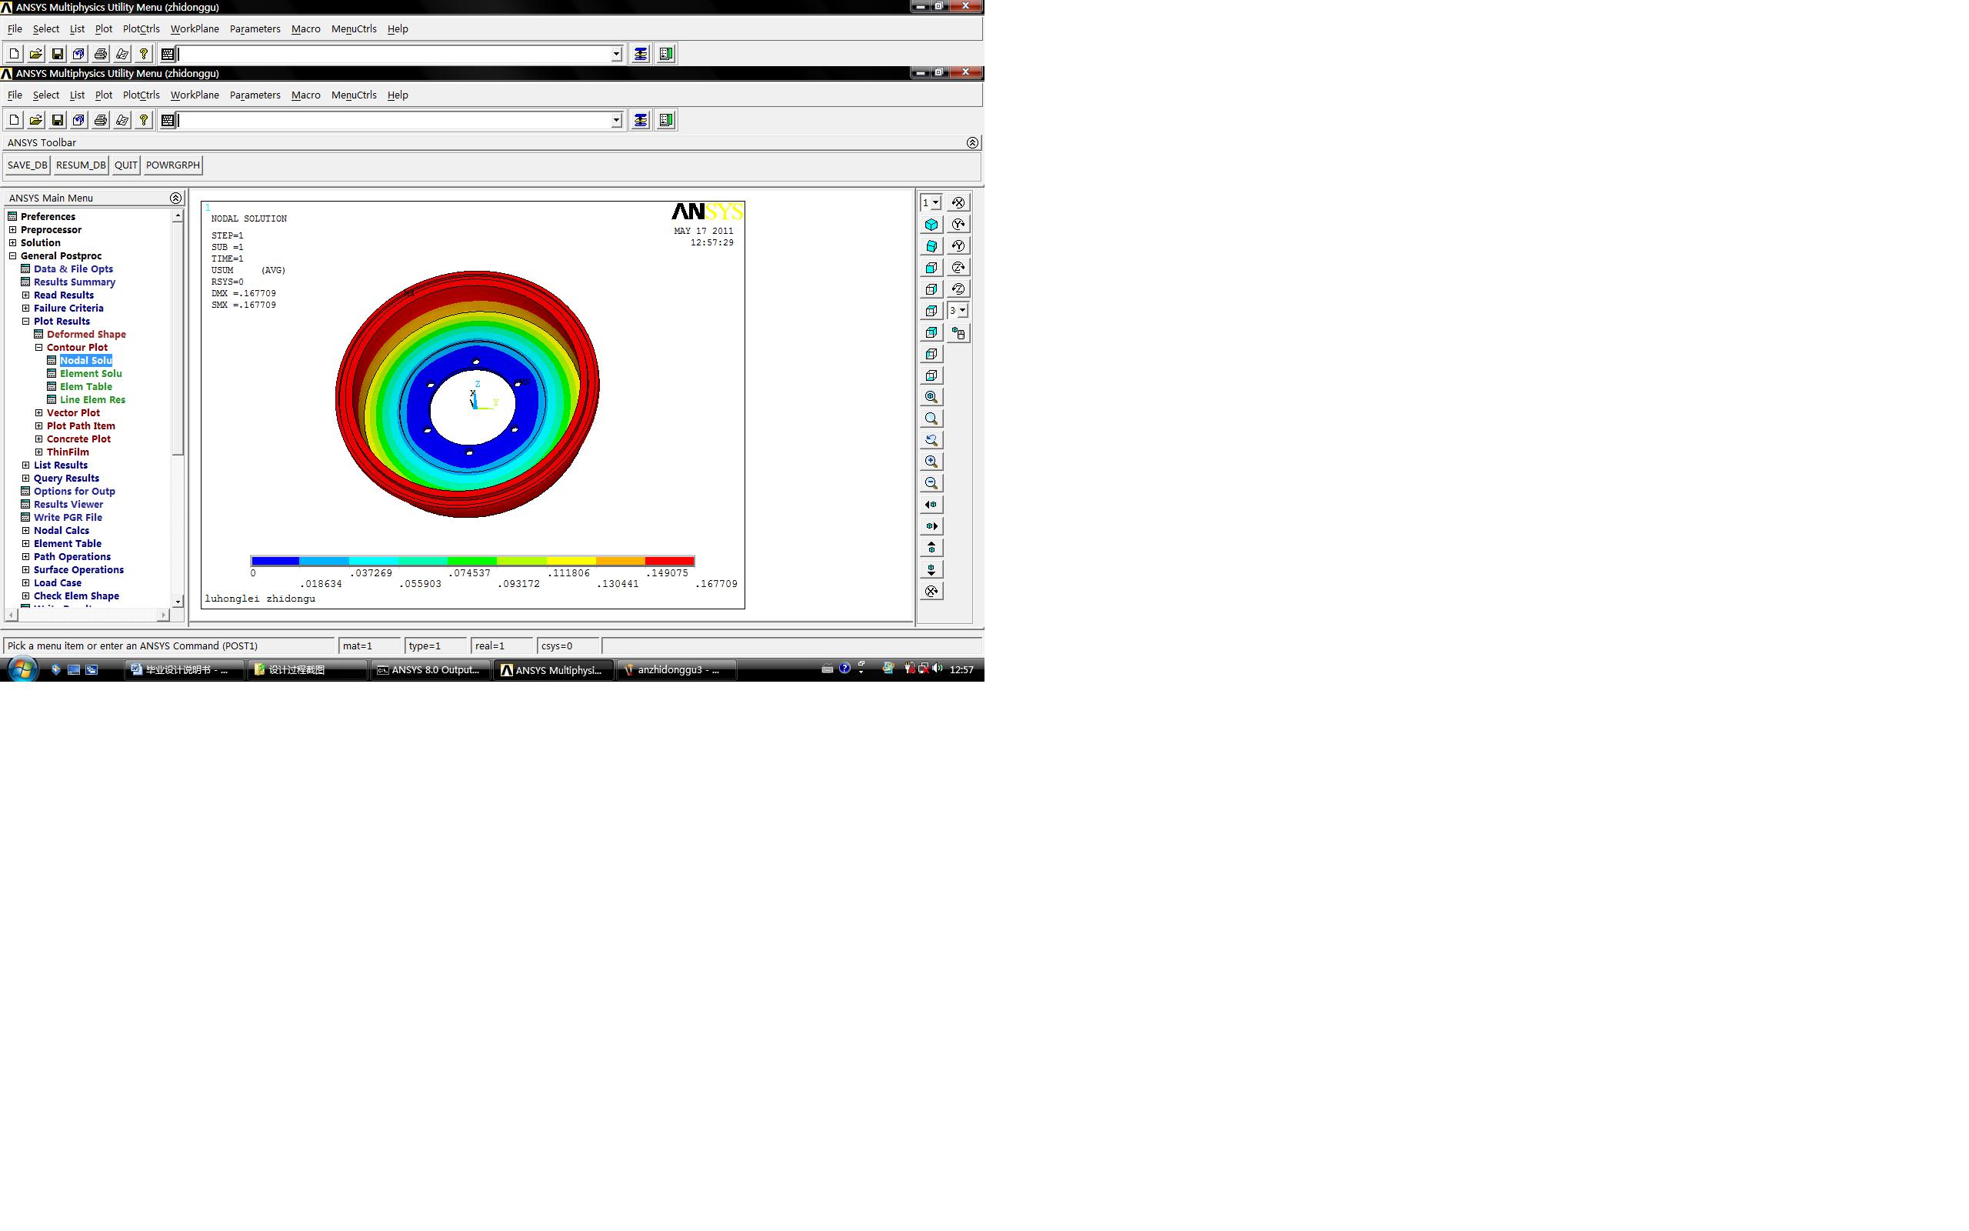This screenshot has height=1231, width=1969.
Task: Click command prompt keyboard icon in front window
Action: [x=168, y=121]
